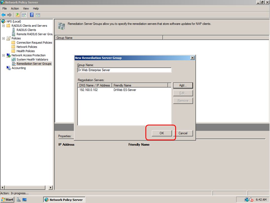The height and width of the screenshot is (203, 270).
Task: Click the volume tray icon
Action: 251,200
